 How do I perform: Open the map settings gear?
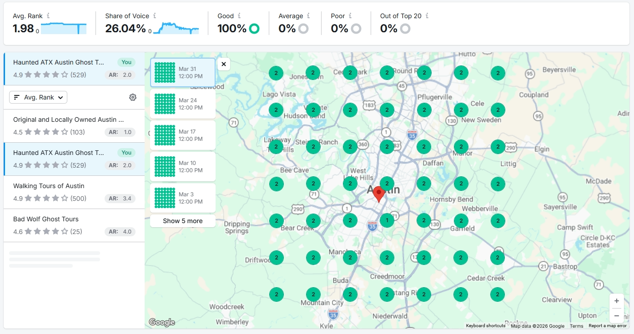[x=132, y=97]
